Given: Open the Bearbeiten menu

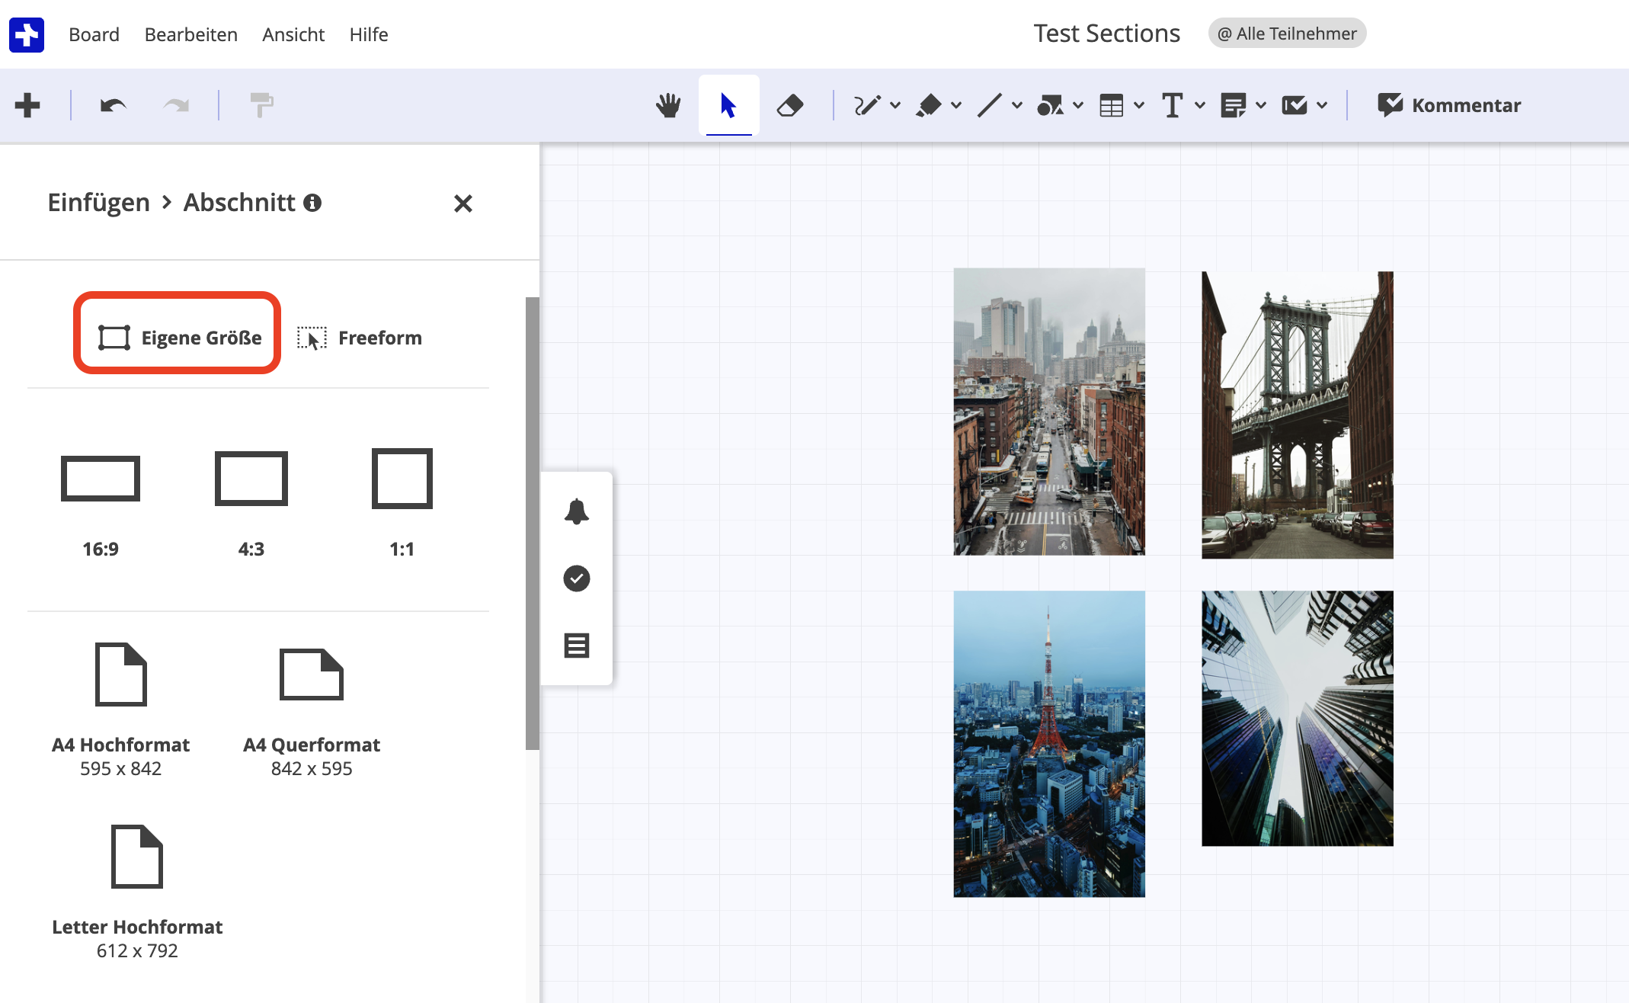Looking at the screenshot, I should 190,34.
